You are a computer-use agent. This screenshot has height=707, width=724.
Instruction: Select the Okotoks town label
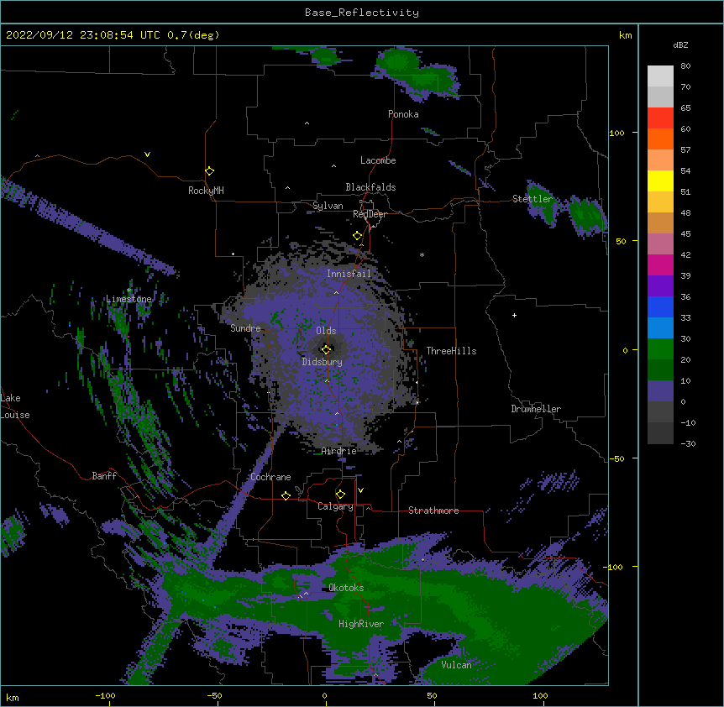click(346, 588)
